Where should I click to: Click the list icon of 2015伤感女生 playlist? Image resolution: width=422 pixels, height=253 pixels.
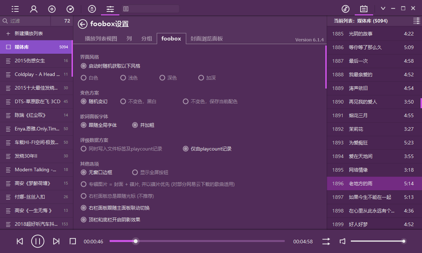coord(8,61)
